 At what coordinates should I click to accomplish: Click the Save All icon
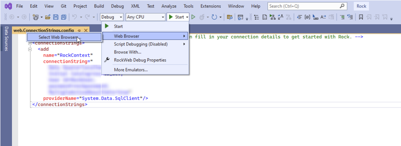(x=63, y=17)
